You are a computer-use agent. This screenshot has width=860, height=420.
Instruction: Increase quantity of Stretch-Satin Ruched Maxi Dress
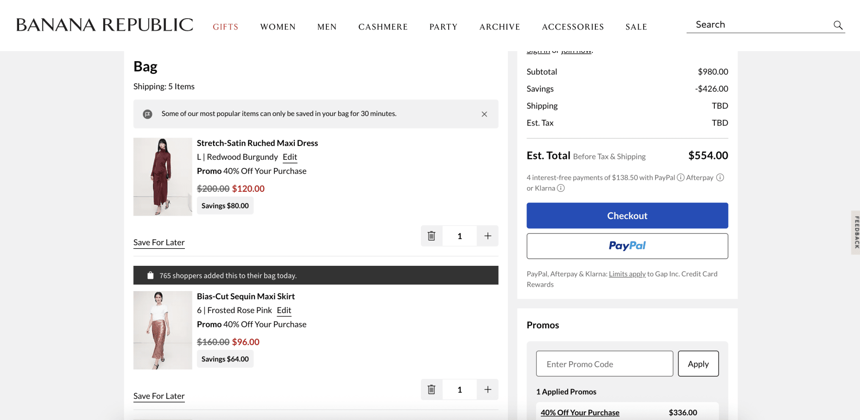488,236
